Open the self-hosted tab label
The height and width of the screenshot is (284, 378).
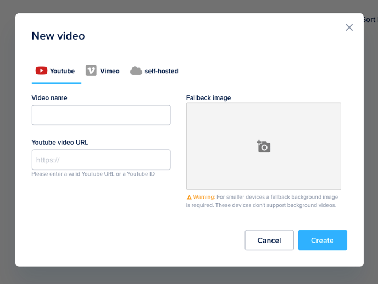(161, 71)
